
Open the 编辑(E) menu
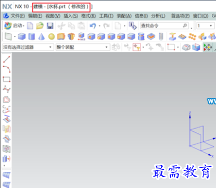point(35,16)
